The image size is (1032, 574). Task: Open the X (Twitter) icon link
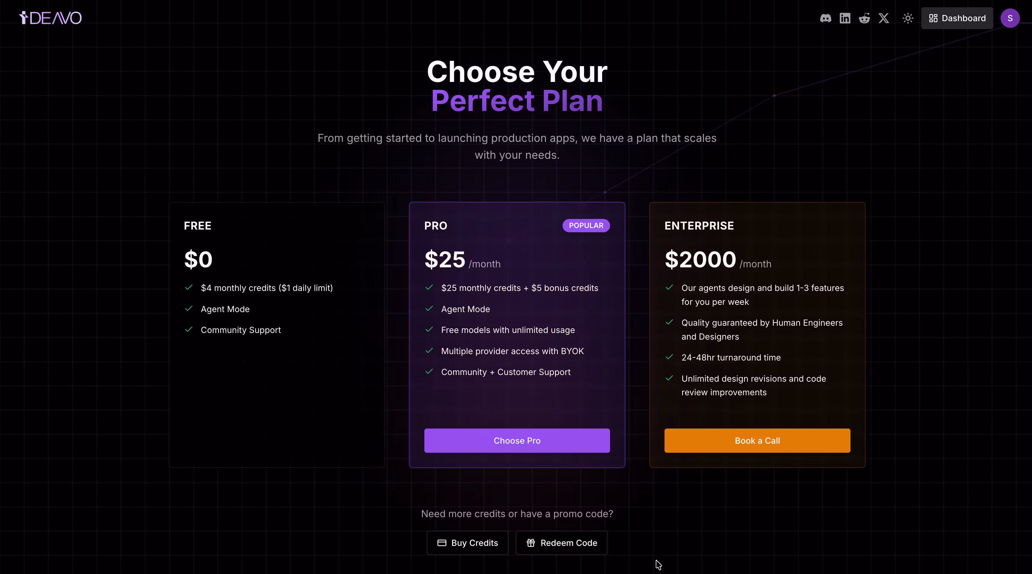[x=884, y=18]
